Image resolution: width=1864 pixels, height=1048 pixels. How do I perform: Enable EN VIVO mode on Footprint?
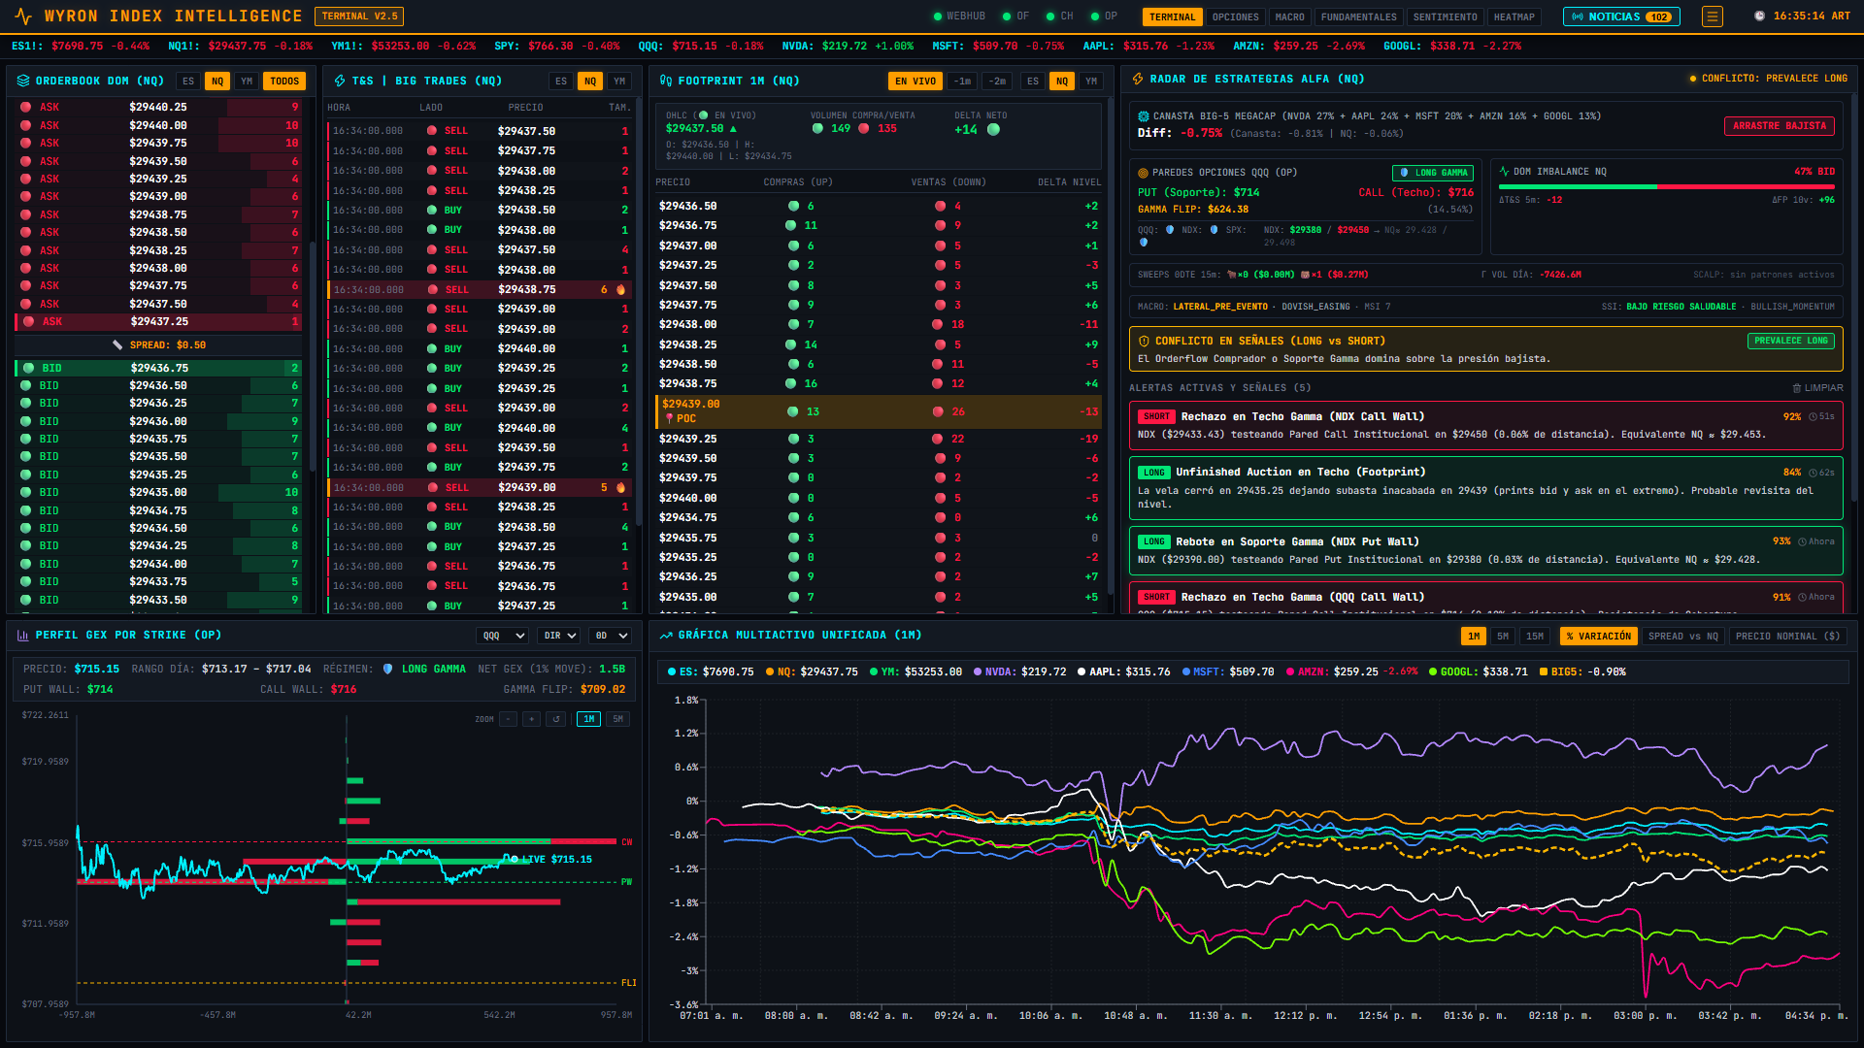coord(915,82)
